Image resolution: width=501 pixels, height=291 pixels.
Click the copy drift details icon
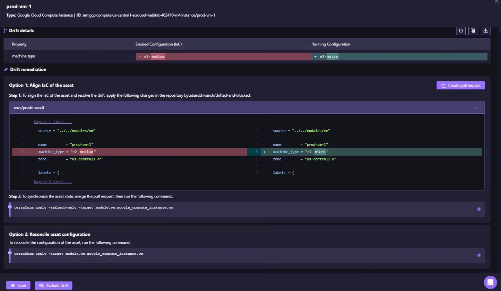tap(473, 30)
